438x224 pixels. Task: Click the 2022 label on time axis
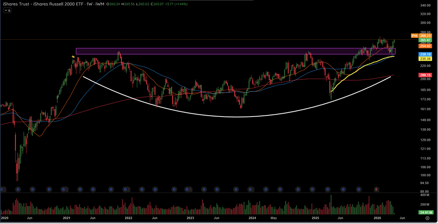pos(128,218)
